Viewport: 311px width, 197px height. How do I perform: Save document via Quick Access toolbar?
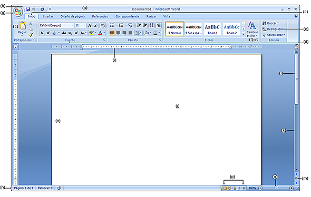click(28, 9)
